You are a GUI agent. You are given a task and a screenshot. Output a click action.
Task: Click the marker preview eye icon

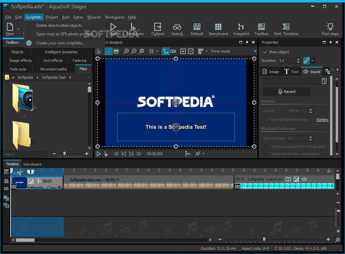pyautogui.click(x=187, y=154)
